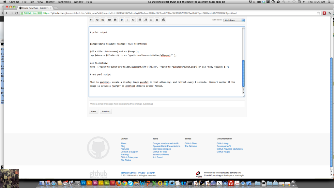Select the Create New Page tab
Image resolution: width=334 pixels, height=188 pixels.
coord(35,8)
